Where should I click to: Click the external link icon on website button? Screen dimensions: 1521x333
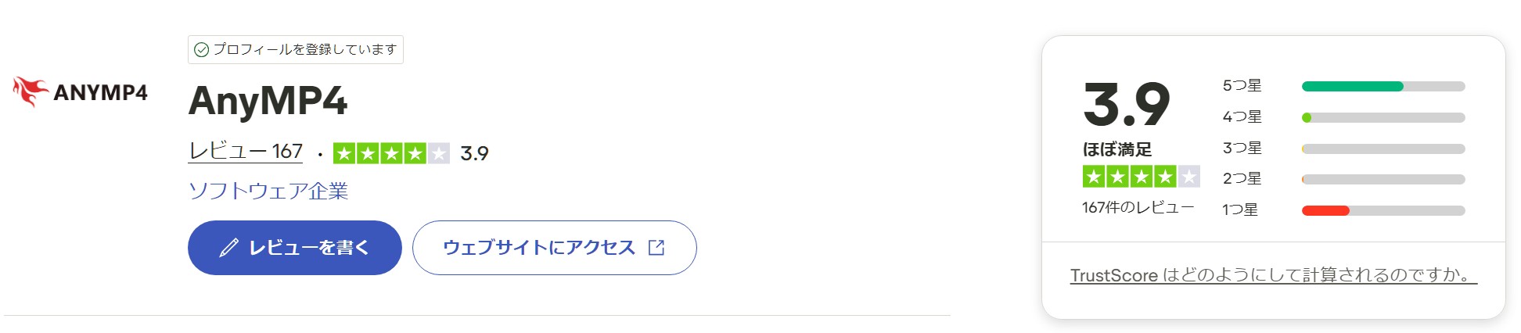(656, 248)
